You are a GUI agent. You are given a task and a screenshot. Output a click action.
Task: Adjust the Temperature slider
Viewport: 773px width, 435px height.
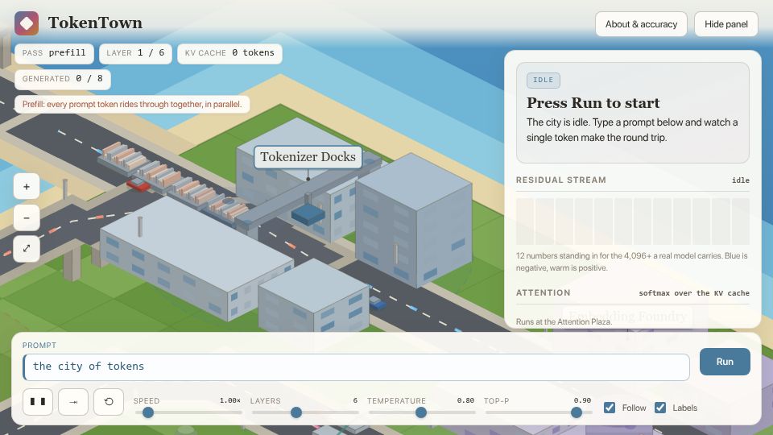tap(421, 412)
